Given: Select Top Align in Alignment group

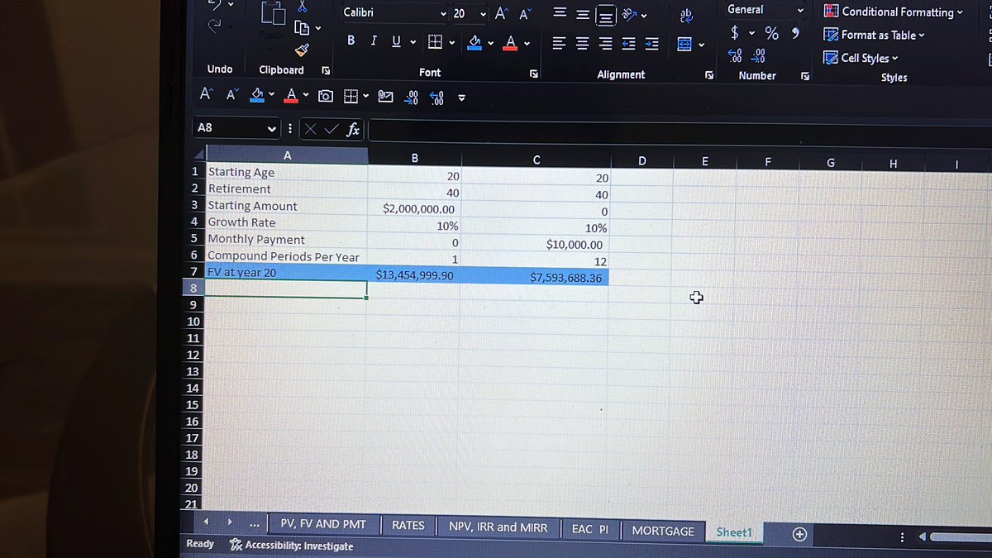Looking at the screenshot, I should point(560,13).
